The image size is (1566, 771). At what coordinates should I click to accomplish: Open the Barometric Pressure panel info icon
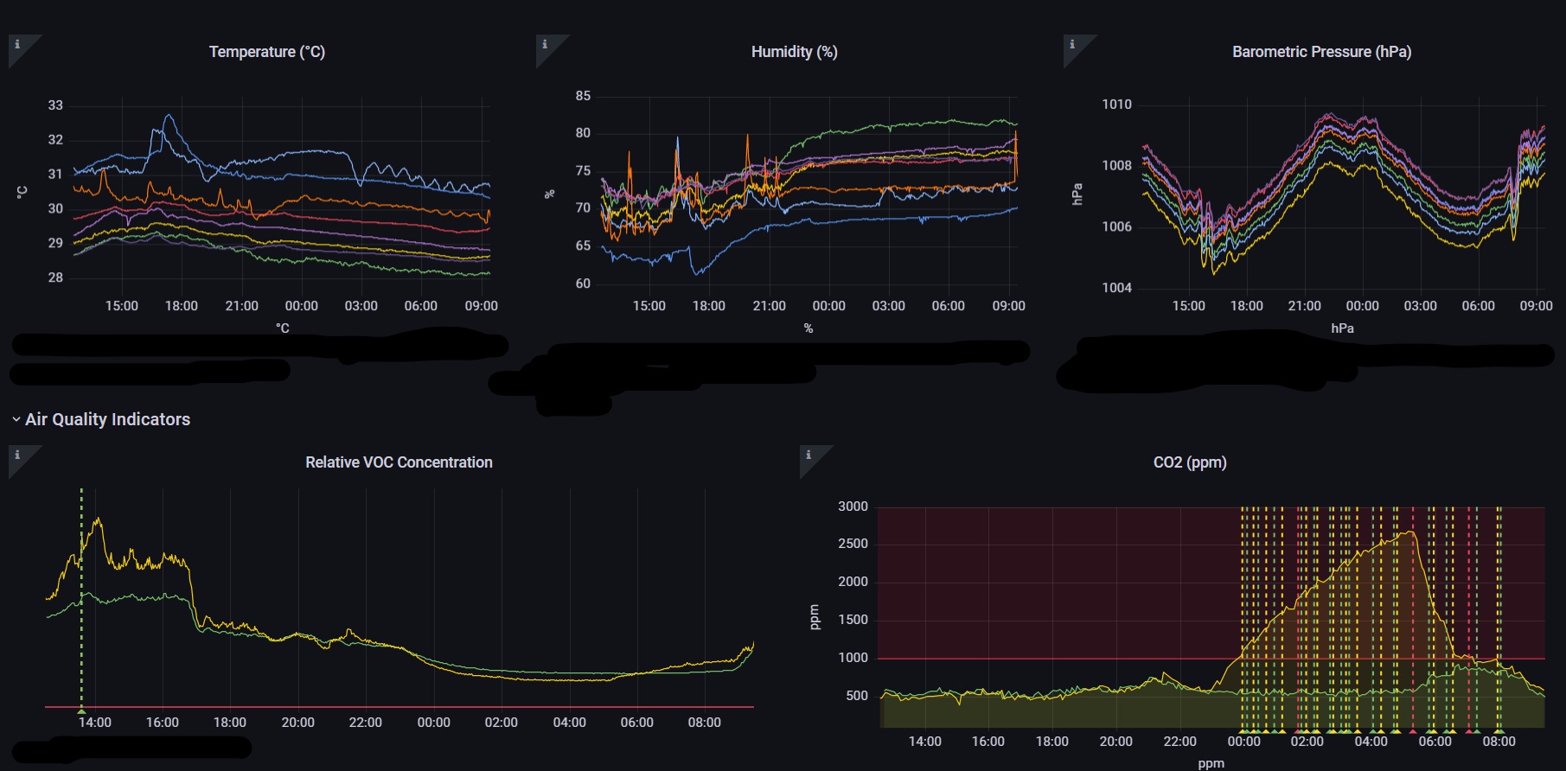click(1072, 44)
